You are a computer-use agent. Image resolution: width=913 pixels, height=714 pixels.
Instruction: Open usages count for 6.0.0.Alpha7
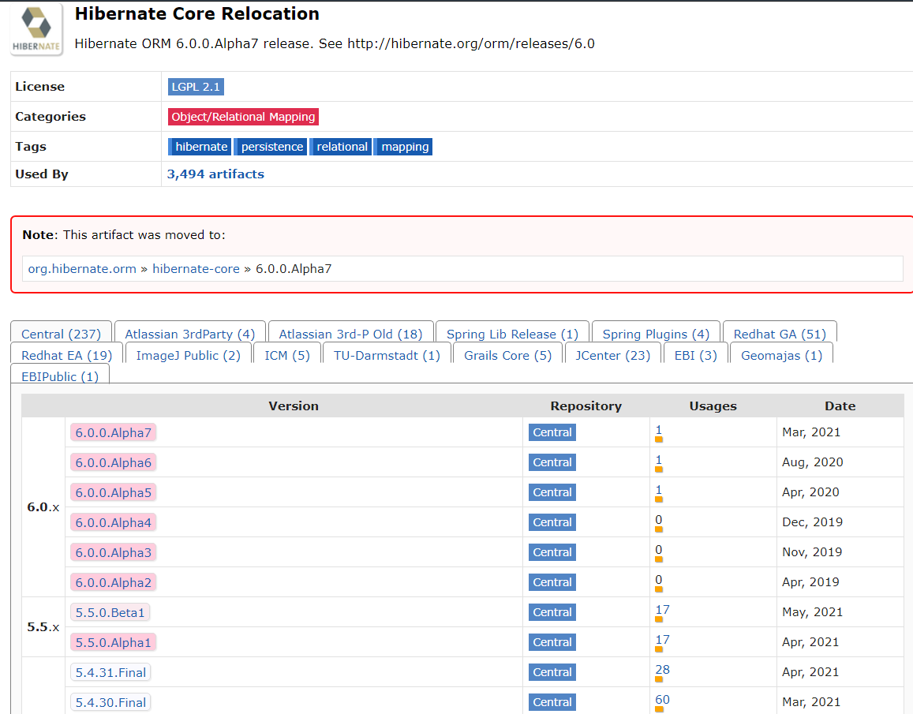click(x=659, y=431)
